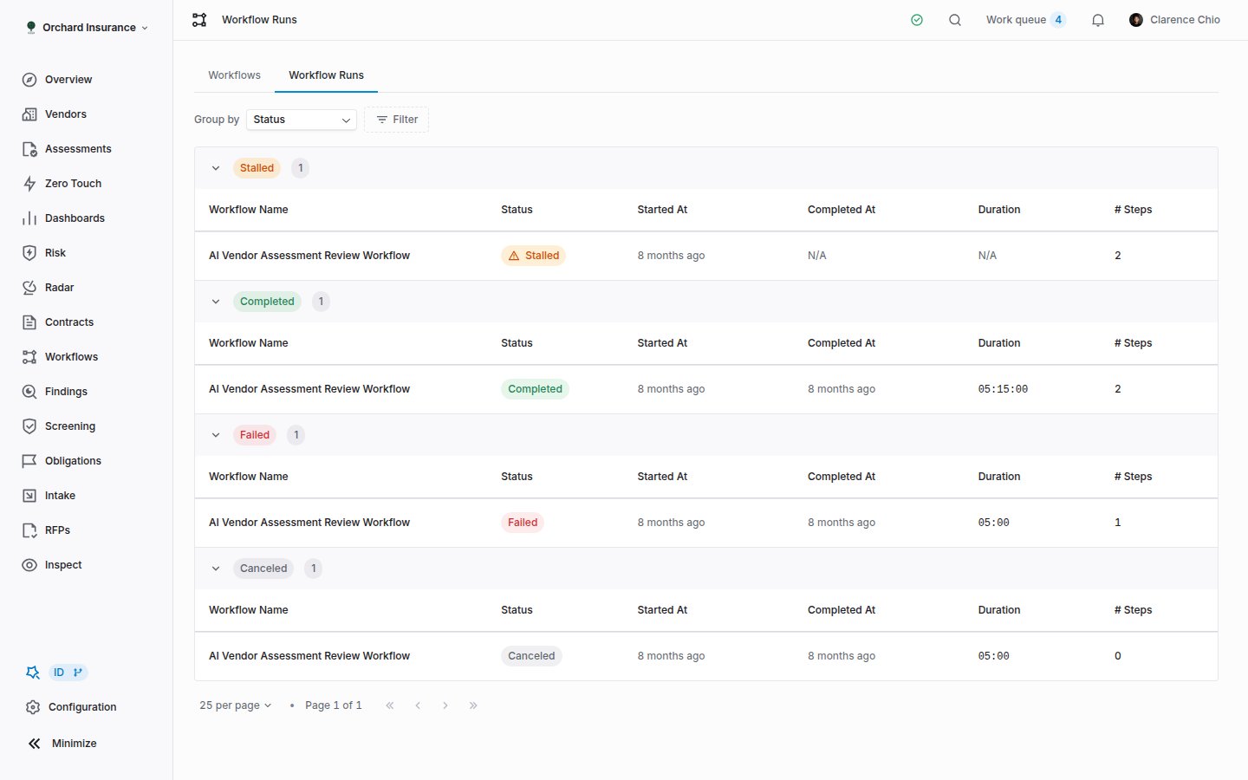Screen dimensions: 1248x780
Task: Open Workflows in the left sidebar
Action: point(71,357)
